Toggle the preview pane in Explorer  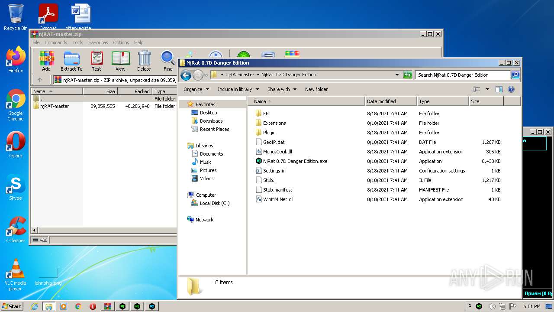tap(499, 89)
